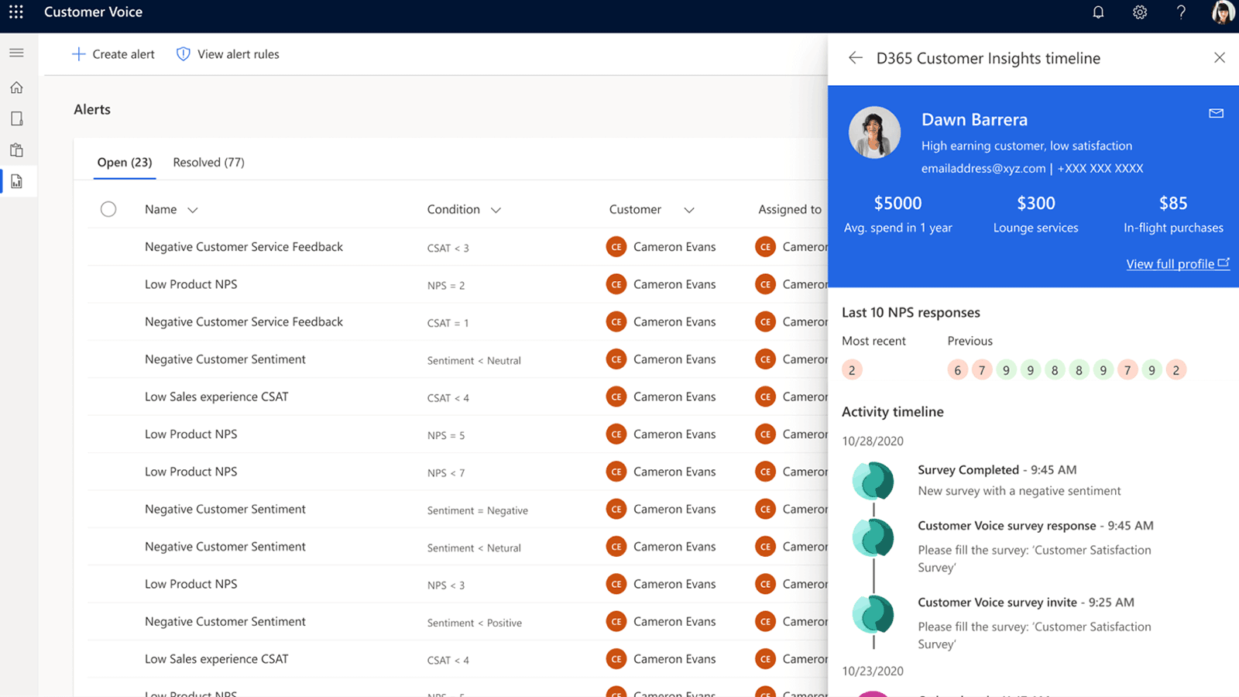Click the plus icon for Create alert

point(78,54)
